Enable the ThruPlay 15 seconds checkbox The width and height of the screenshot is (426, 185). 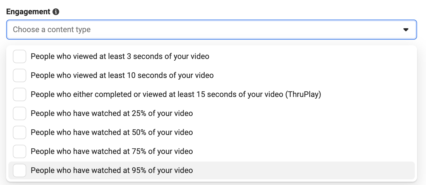[20, 94]
